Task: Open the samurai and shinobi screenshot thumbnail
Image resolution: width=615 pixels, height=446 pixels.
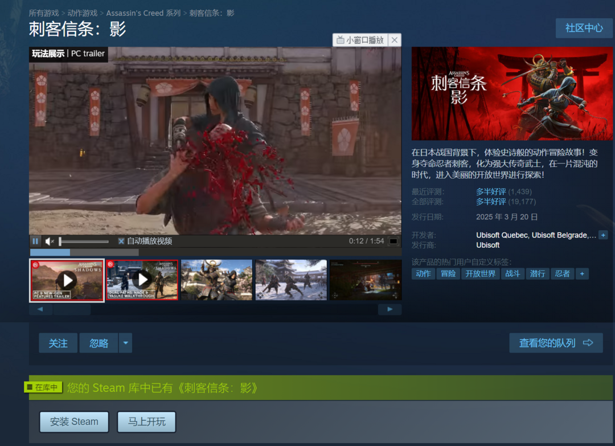Action: click(216, 280)
